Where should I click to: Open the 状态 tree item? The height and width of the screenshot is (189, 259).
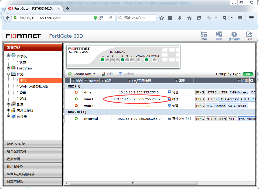click(x=23, y=62)
